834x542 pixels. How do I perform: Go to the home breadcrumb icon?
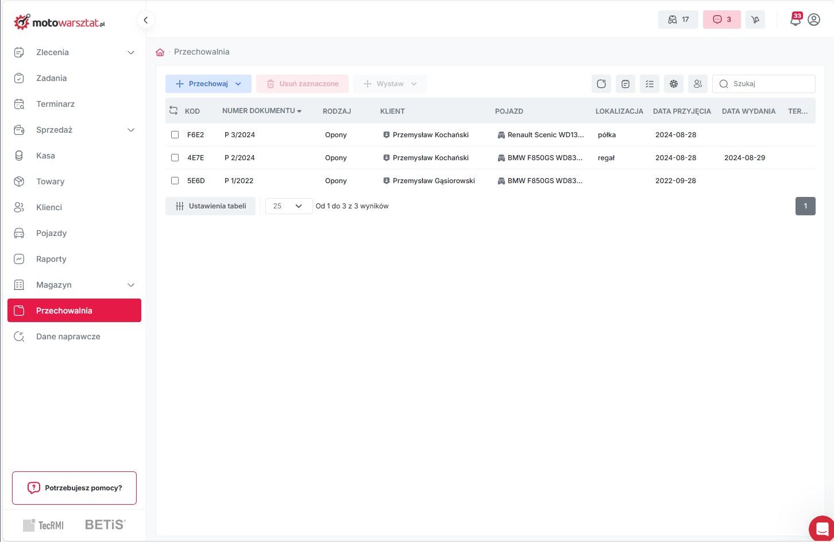(160, 52)
